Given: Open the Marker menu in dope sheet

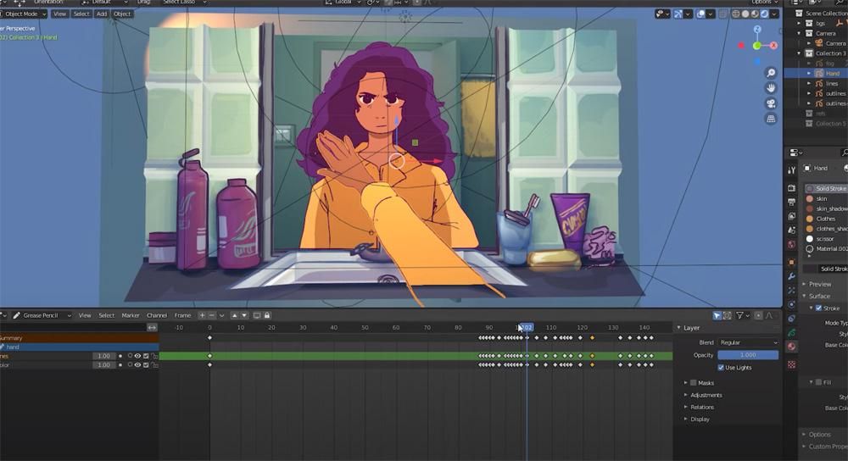Looking at the screenshot, I should pos(131,315).
